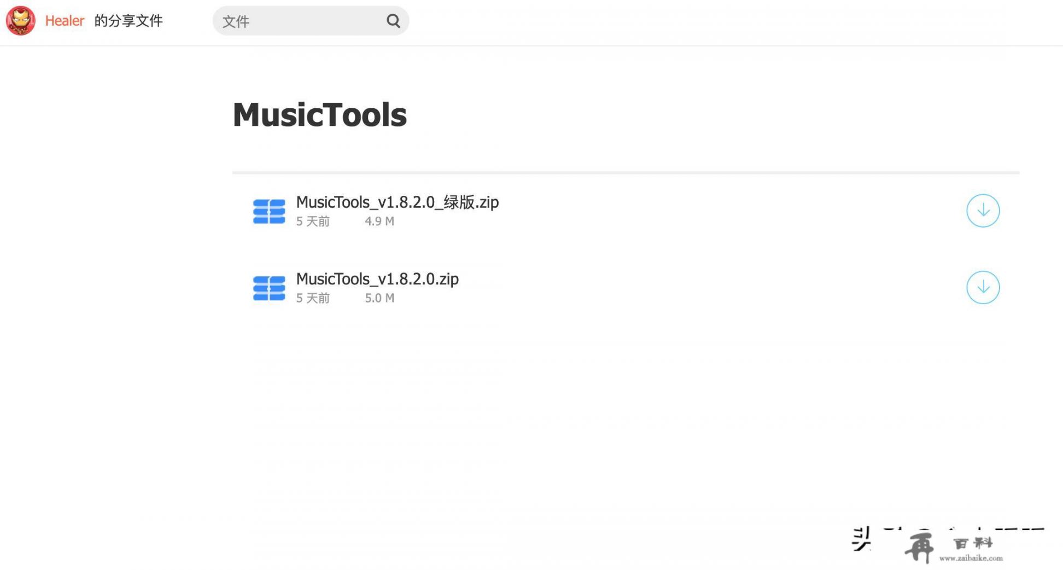1063x570 pixels.
Task: Open the Healer profile link
Action: (65, 21)
